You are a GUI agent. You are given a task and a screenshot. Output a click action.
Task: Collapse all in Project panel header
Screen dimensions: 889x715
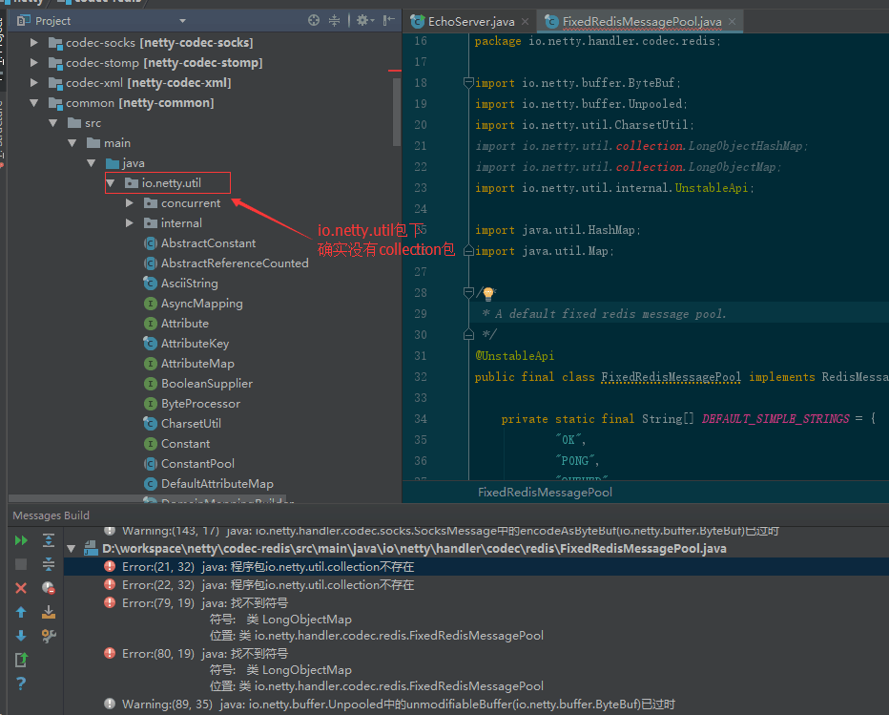coord(335,20)
